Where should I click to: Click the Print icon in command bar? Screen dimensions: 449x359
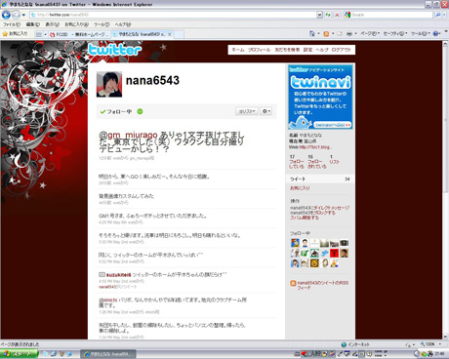349,33
